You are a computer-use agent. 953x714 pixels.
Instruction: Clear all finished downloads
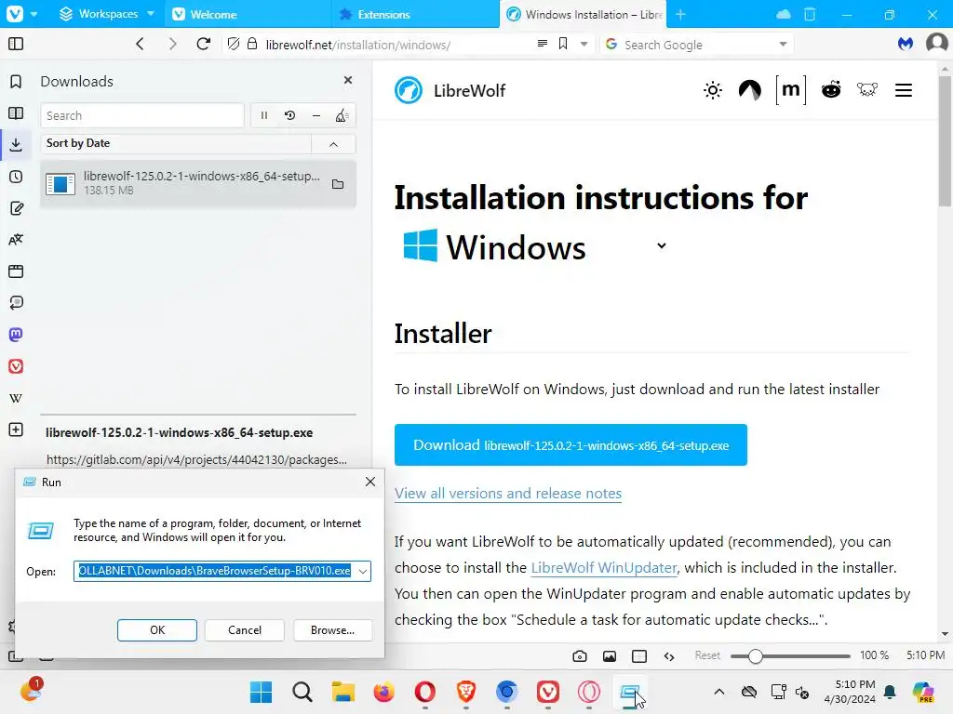pyautogui.click(x=342, y=115)
